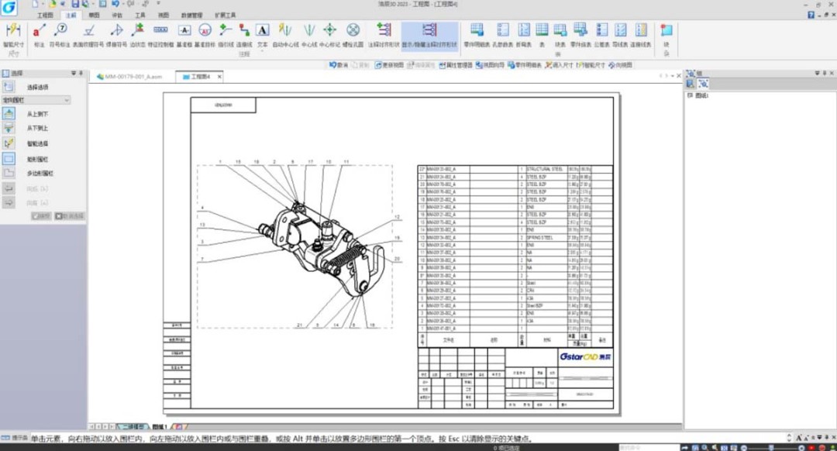The height and width of the screenshot is (451, 837).
Task: Click the 基准框 datum frame icon
Action: pyautogui.click(x=184, y=31)
